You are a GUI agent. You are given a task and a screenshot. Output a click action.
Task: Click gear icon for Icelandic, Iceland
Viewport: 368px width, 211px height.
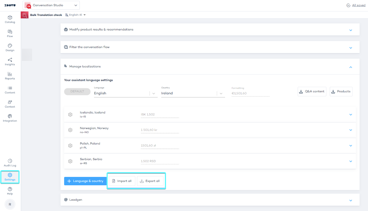point(70,115)
